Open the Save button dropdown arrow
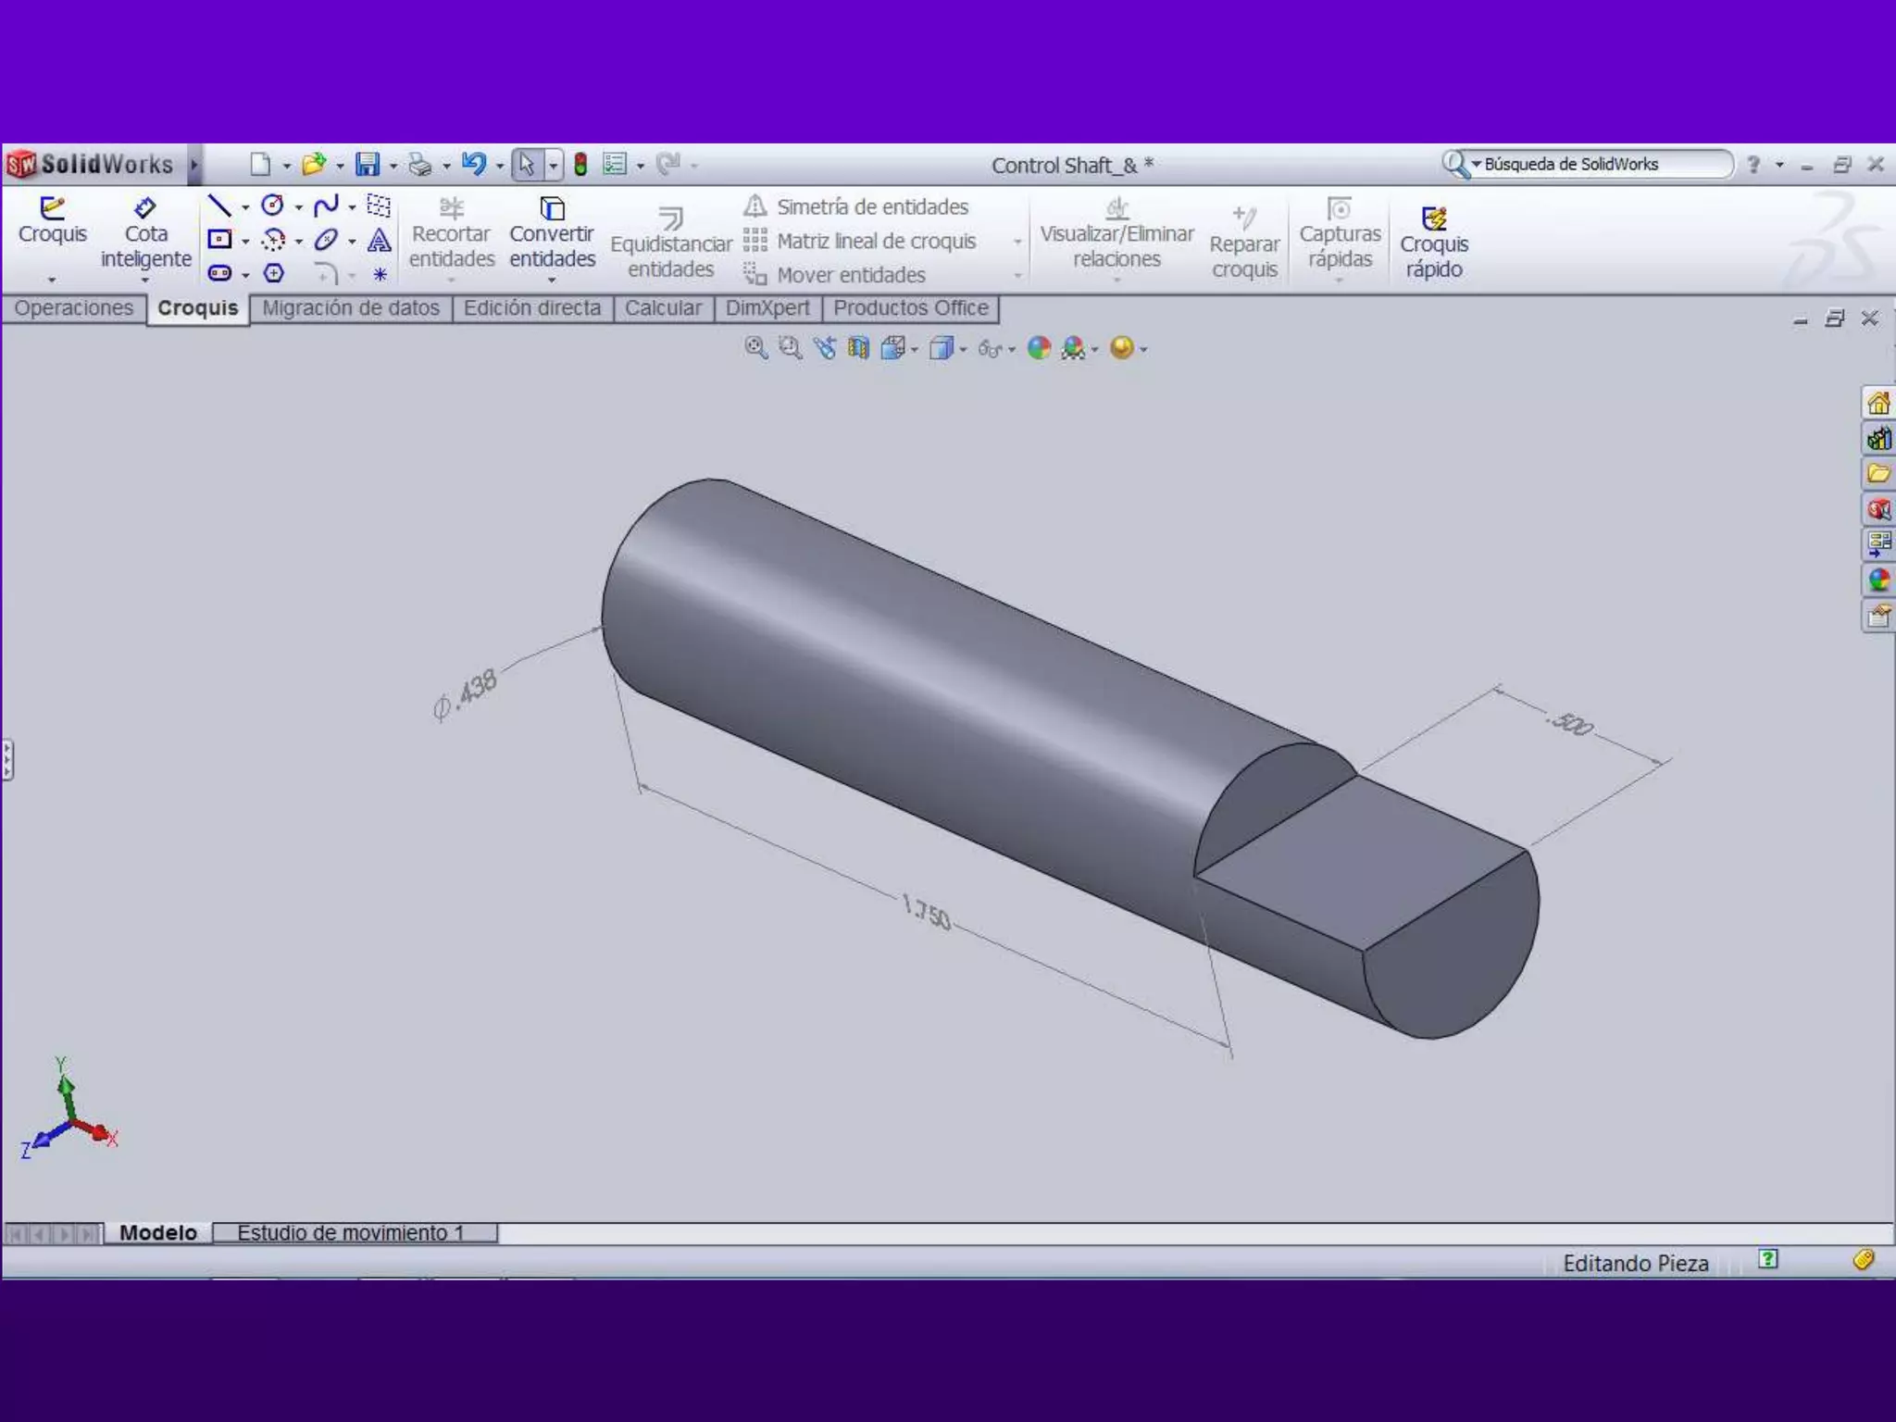This screenshot has height=1422, width=1896. (393, 166)
